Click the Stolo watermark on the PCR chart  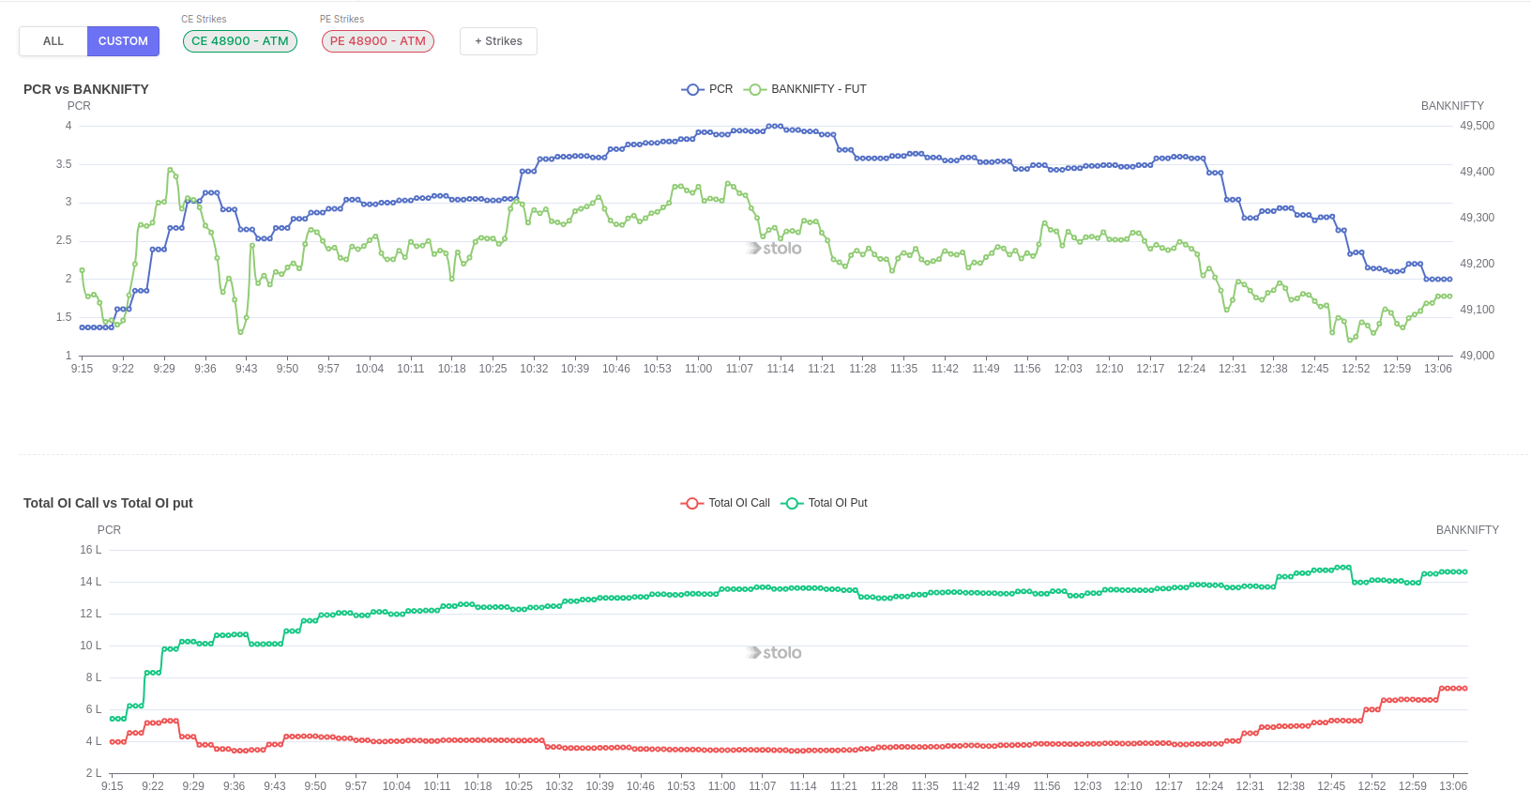click(774, 248)
